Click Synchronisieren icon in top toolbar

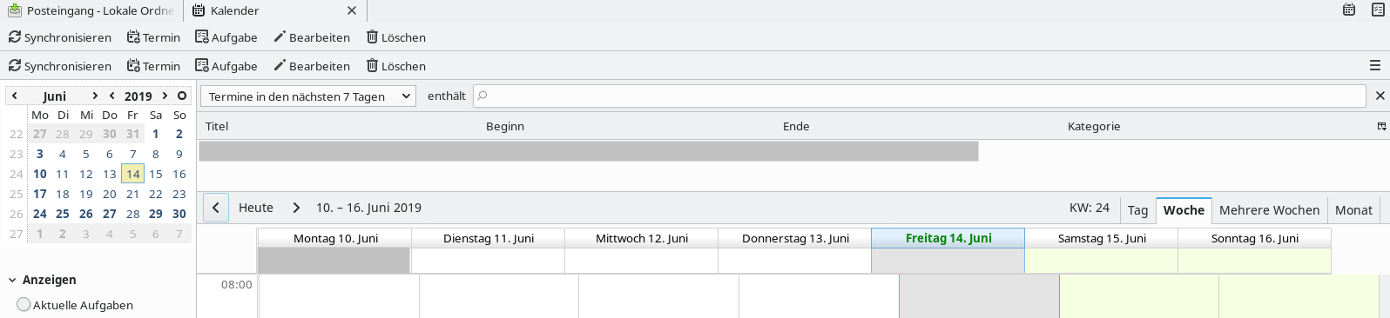click(15, 37)
